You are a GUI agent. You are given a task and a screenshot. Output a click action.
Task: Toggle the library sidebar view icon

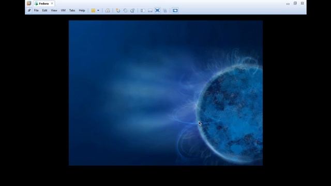point(143,10)
